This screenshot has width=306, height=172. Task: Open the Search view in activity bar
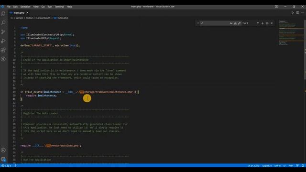tap(3, 23)
